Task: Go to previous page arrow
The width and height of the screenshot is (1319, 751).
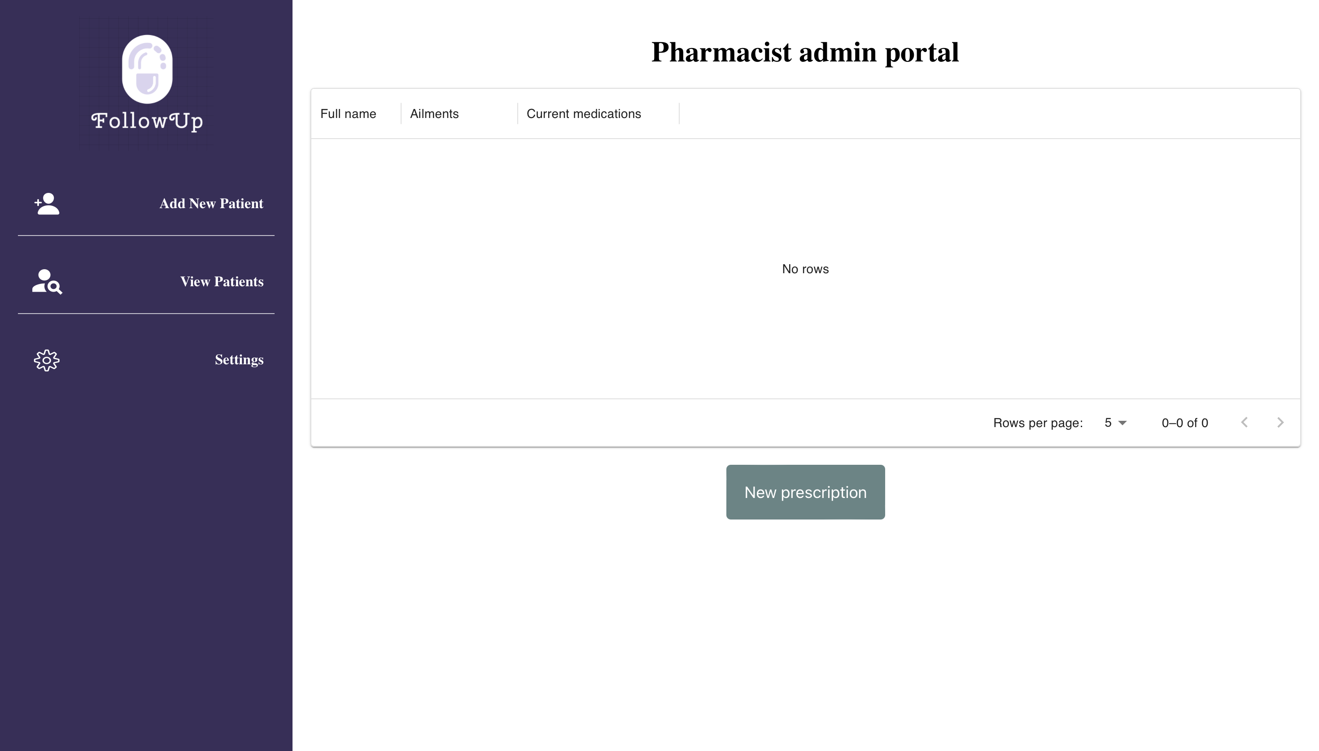Action: pyautogui.click(x=1244, y=423)
